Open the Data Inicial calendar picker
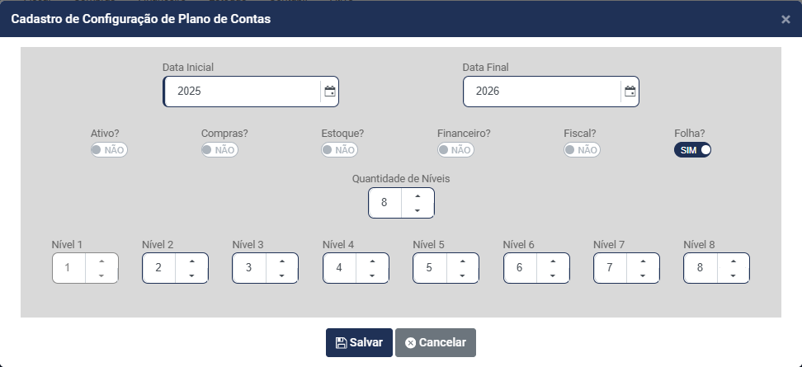The height and width of the screenshot is (367, 802). click(330, 92)
